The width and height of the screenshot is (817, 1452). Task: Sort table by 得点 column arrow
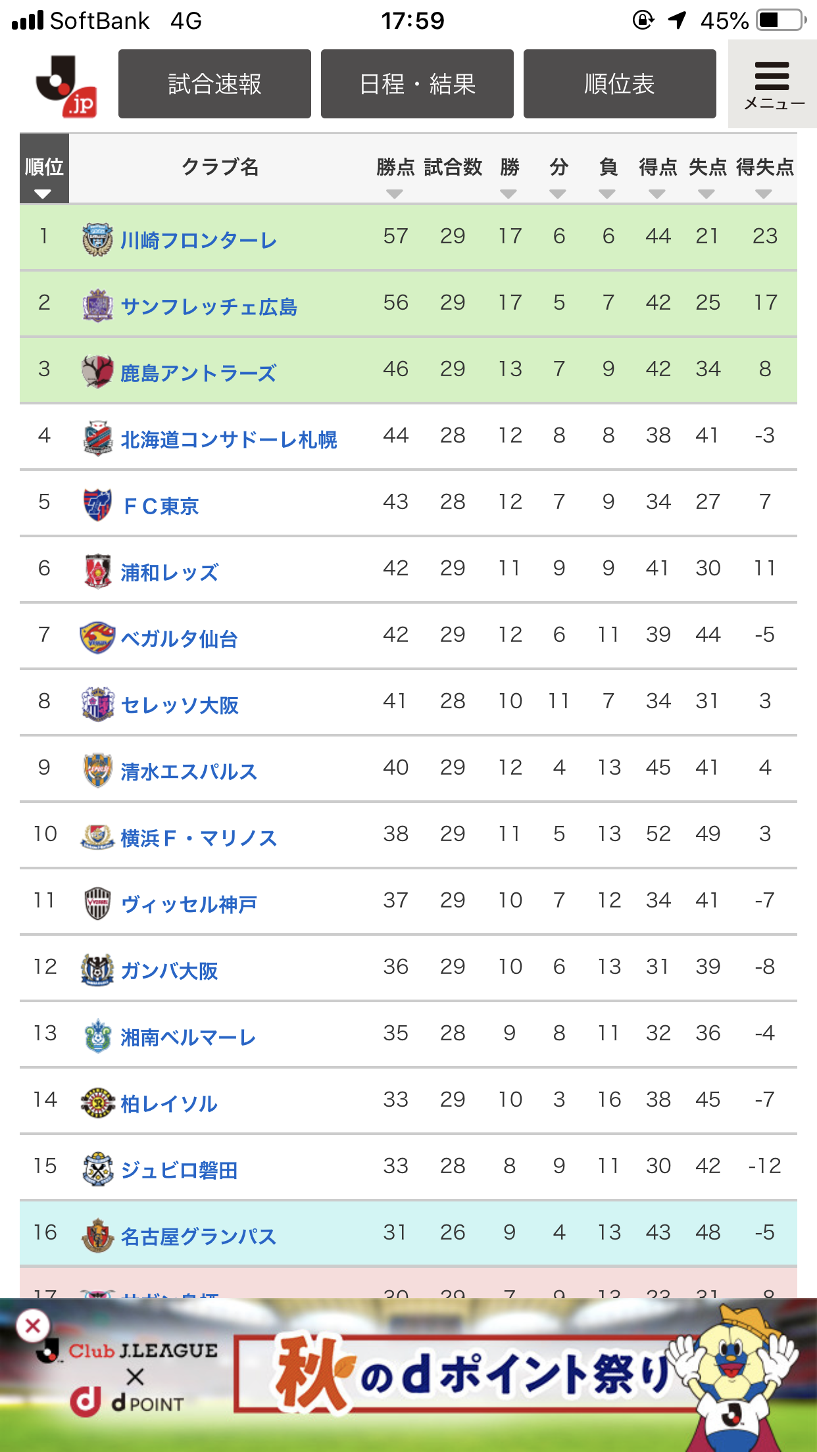click(657, 193)
